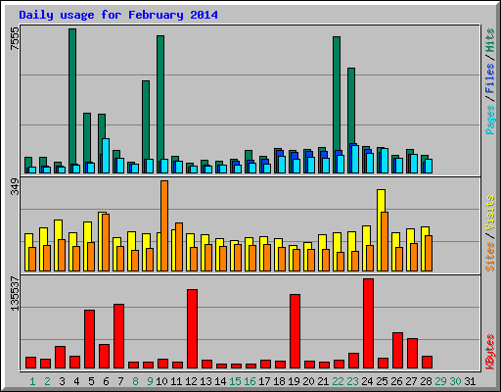This screenshot has height=392, width=501.
Task: Click the red KBytes bar for day 19
Action: 295,331
